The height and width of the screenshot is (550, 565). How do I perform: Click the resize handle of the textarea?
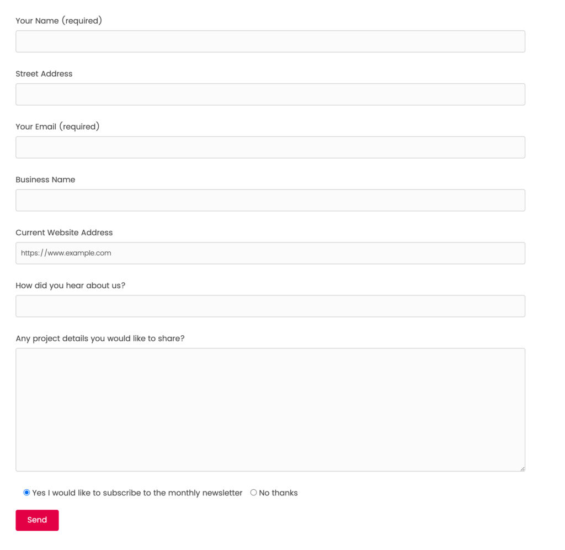pos(522,467)
